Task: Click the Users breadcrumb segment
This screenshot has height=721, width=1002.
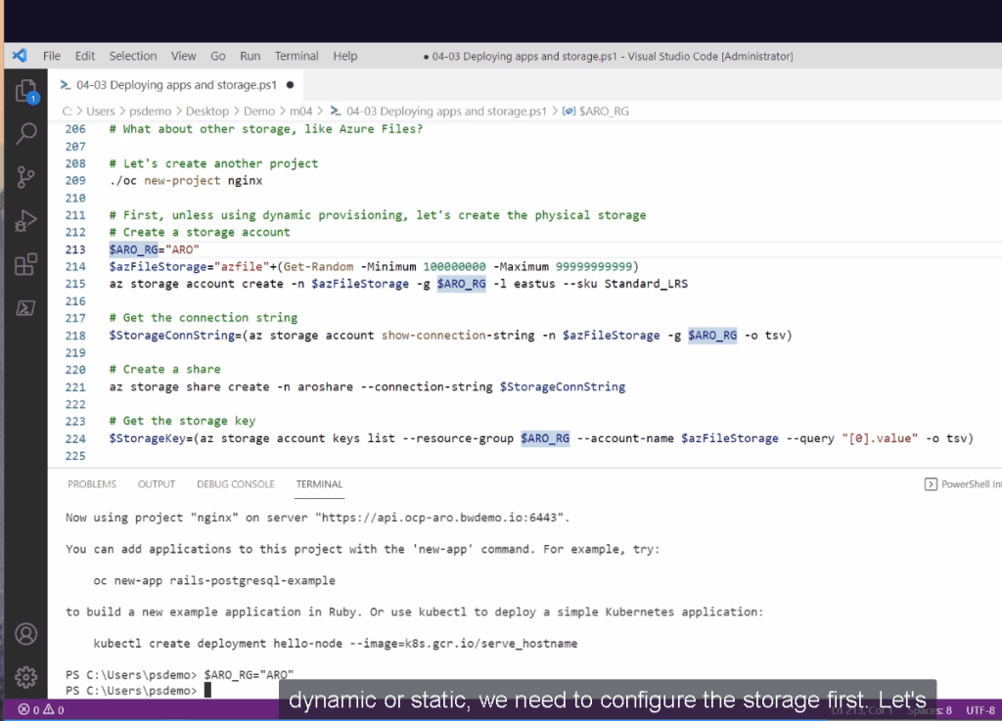Action: coord(101,112)
